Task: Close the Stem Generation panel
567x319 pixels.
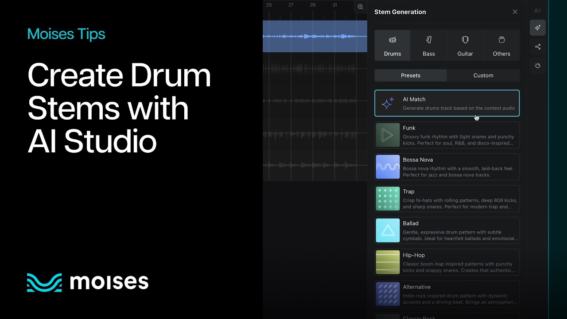Action: click(515, 12)
